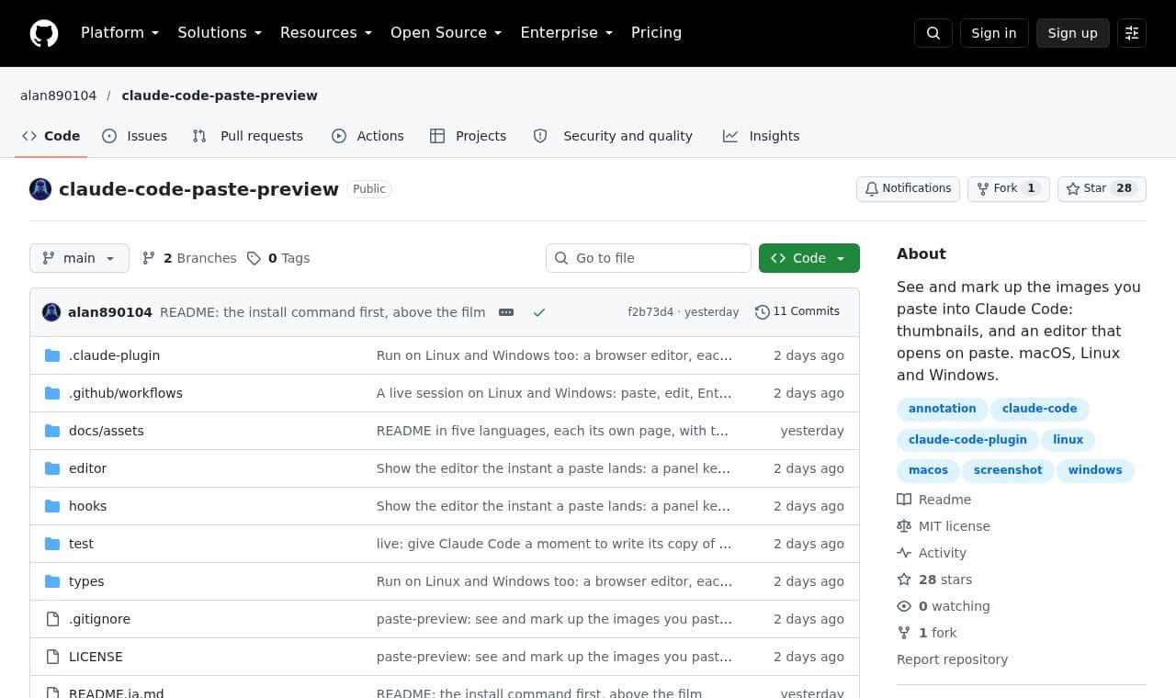Click the tag icon next to 0 Tags

click(x=254, y=258)
